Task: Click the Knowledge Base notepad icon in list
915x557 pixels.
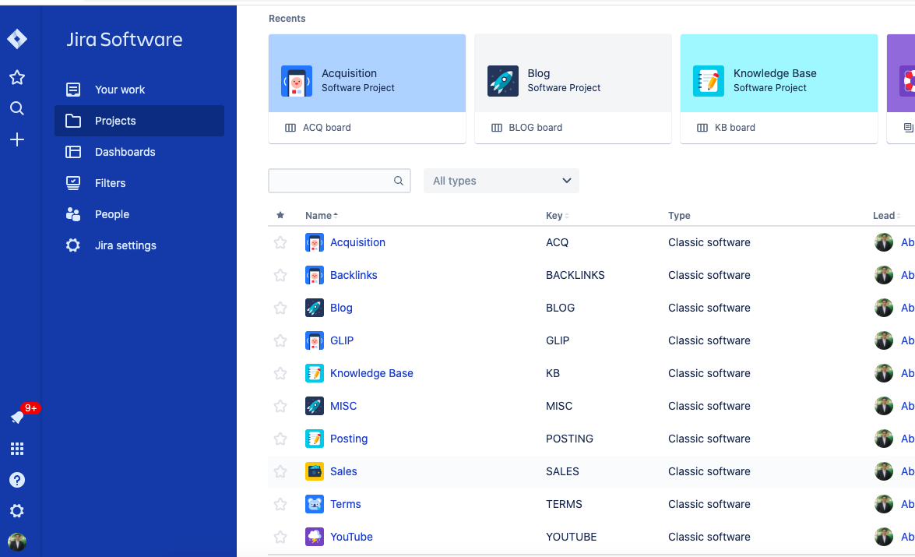Action: [x=315, y=373]
